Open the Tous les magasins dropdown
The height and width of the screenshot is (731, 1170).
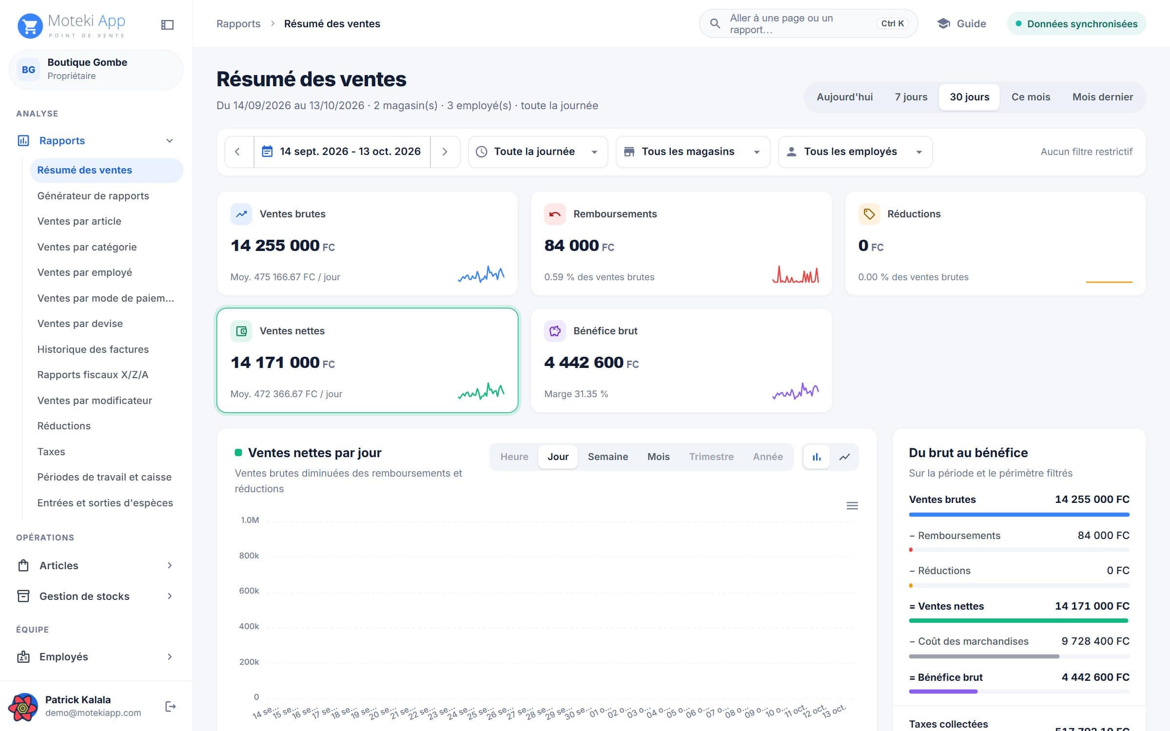693,152
